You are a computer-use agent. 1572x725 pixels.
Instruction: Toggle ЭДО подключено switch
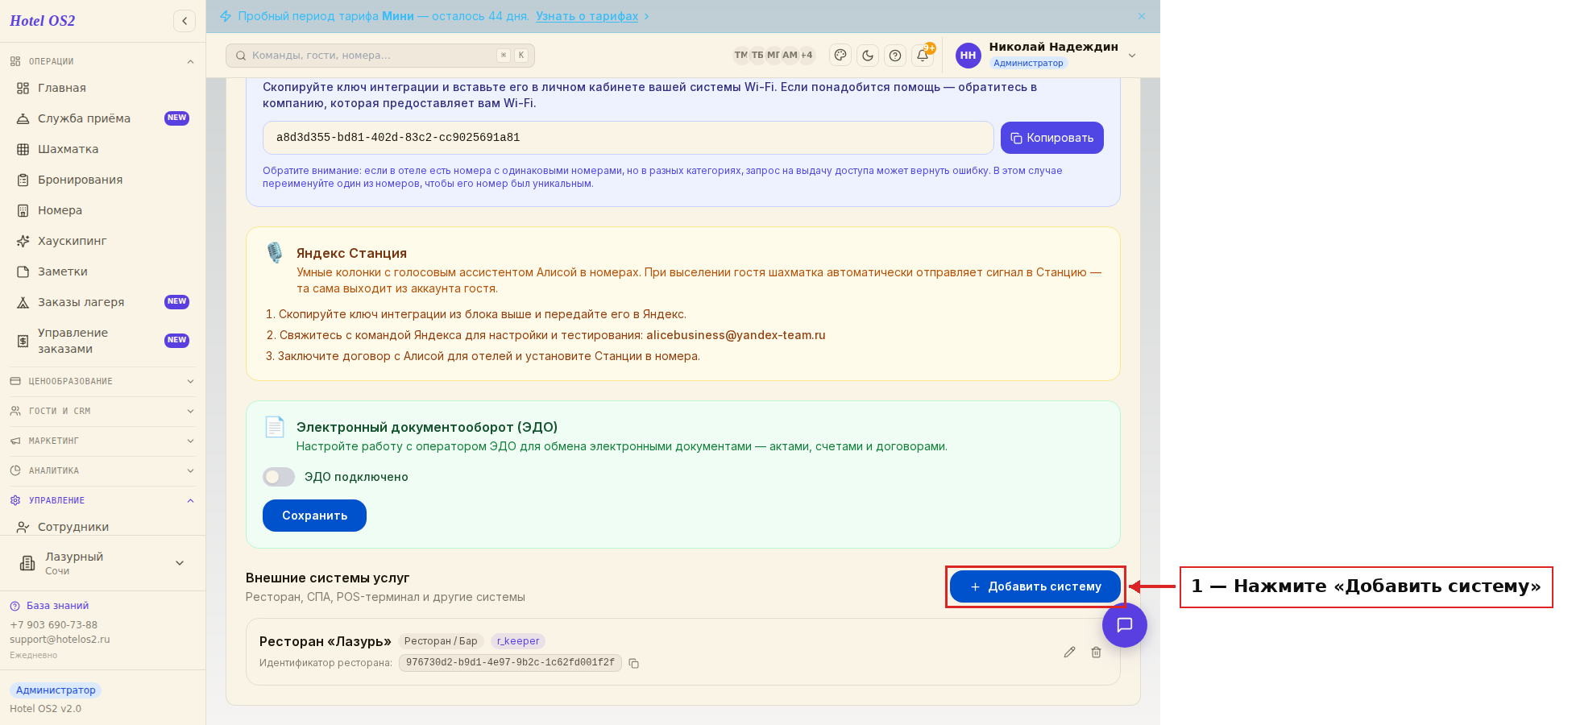click(x=279, y=477)
